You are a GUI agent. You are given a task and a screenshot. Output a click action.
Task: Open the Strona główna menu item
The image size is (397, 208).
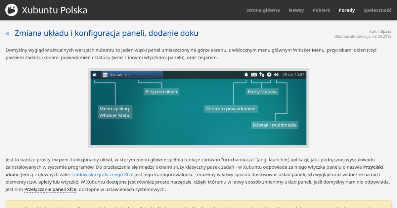(263, 10)
